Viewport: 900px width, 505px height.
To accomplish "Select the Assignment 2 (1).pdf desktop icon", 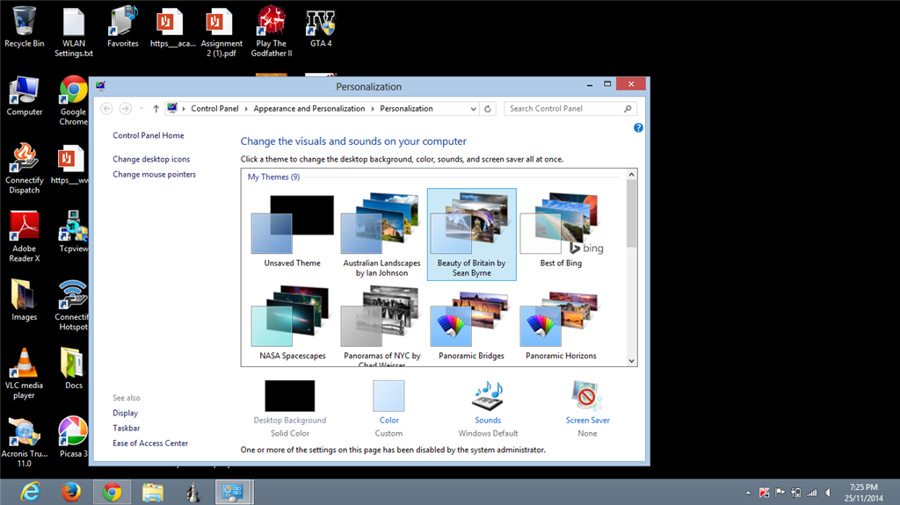I will tap(221, 32).
